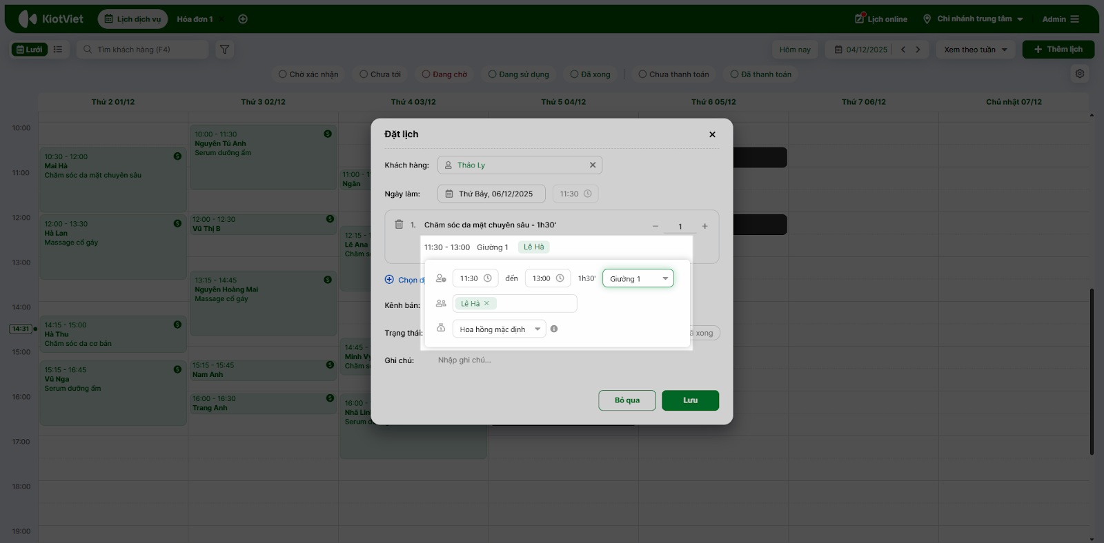Screen dimensions: 1104x543
Task: Open the Admin menu
Action: (x=1061, y=19)
